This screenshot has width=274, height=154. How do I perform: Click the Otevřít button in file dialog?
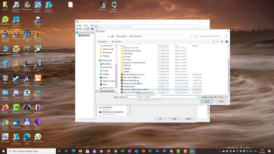click(207, 101)
